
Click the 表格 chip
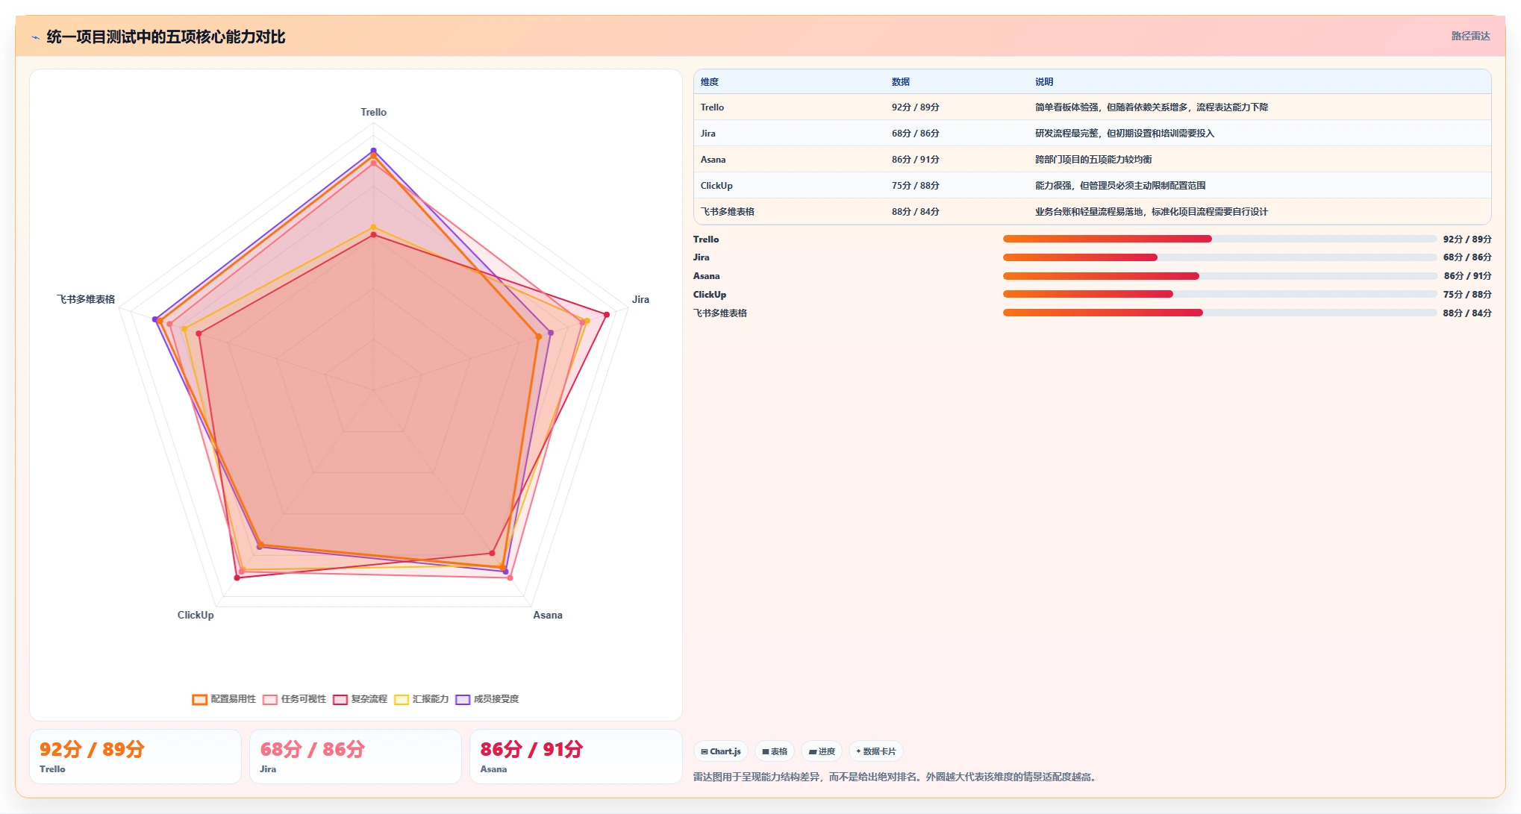click(x=775, y=751)
